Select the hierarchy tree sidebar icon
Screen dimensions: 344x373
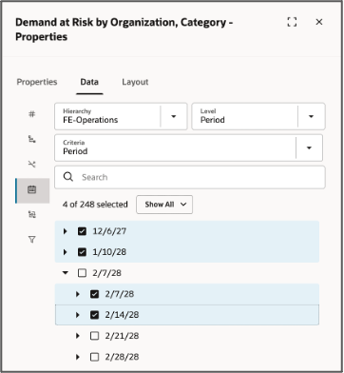(31, 139)
